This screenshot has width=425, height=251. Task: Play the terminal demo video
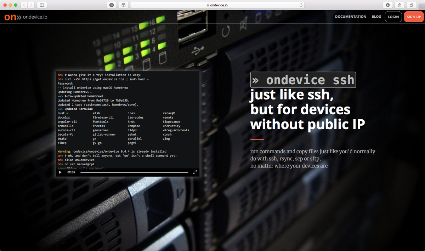60,172
